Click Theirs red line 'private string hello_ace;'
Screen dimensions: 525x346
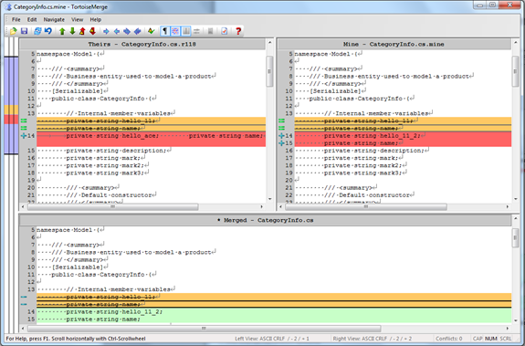coord(112,135)
